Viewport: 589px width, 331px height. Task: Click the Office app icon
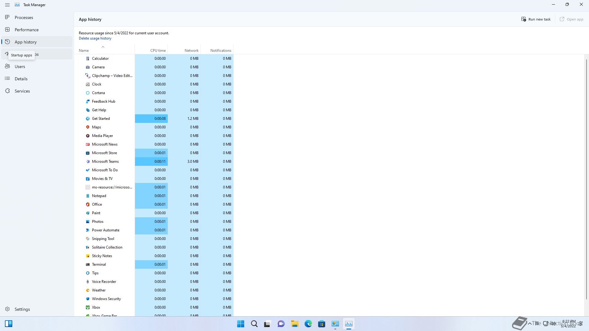click(x=88, y=204)
